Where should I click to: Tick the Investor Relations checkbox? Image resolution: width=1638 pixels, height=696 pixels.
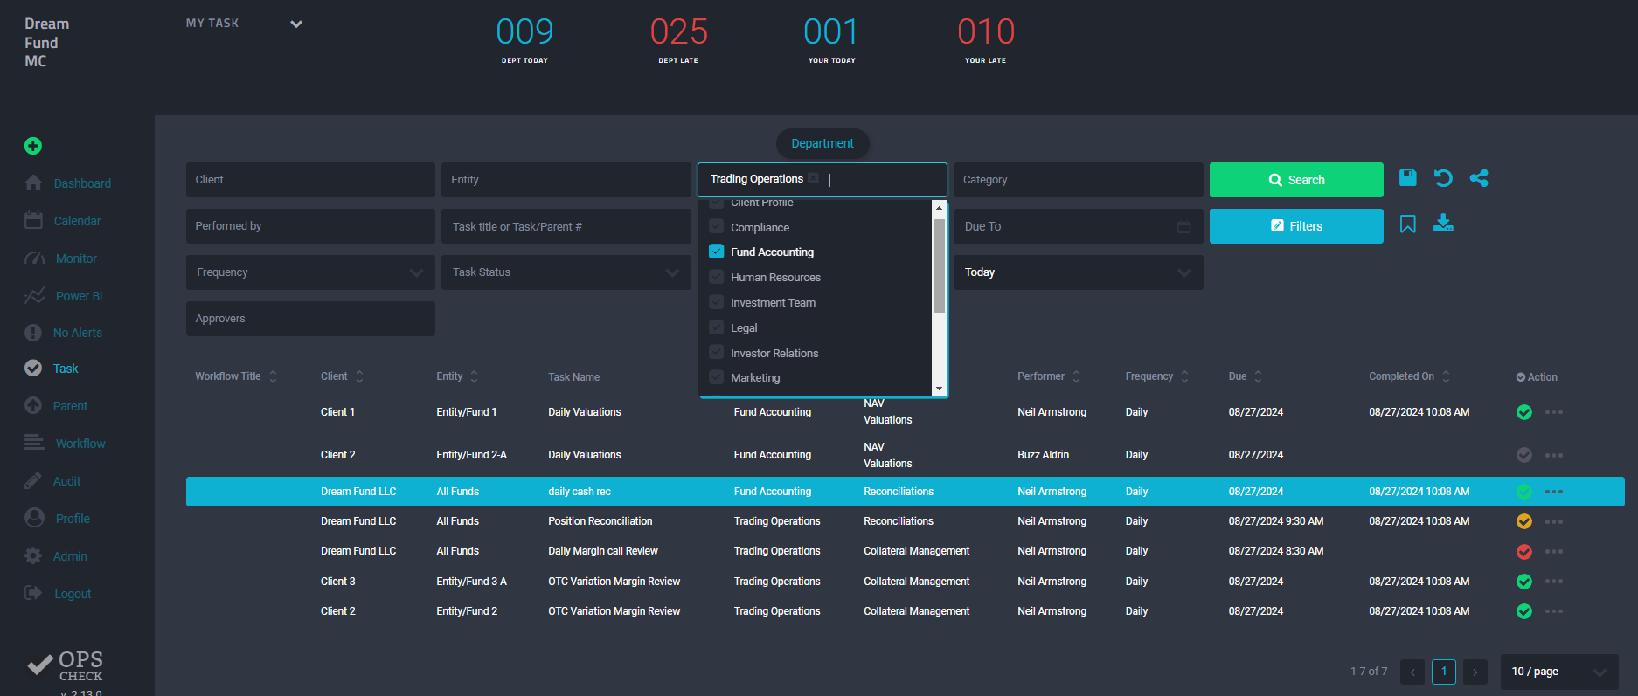coord(717,353)
